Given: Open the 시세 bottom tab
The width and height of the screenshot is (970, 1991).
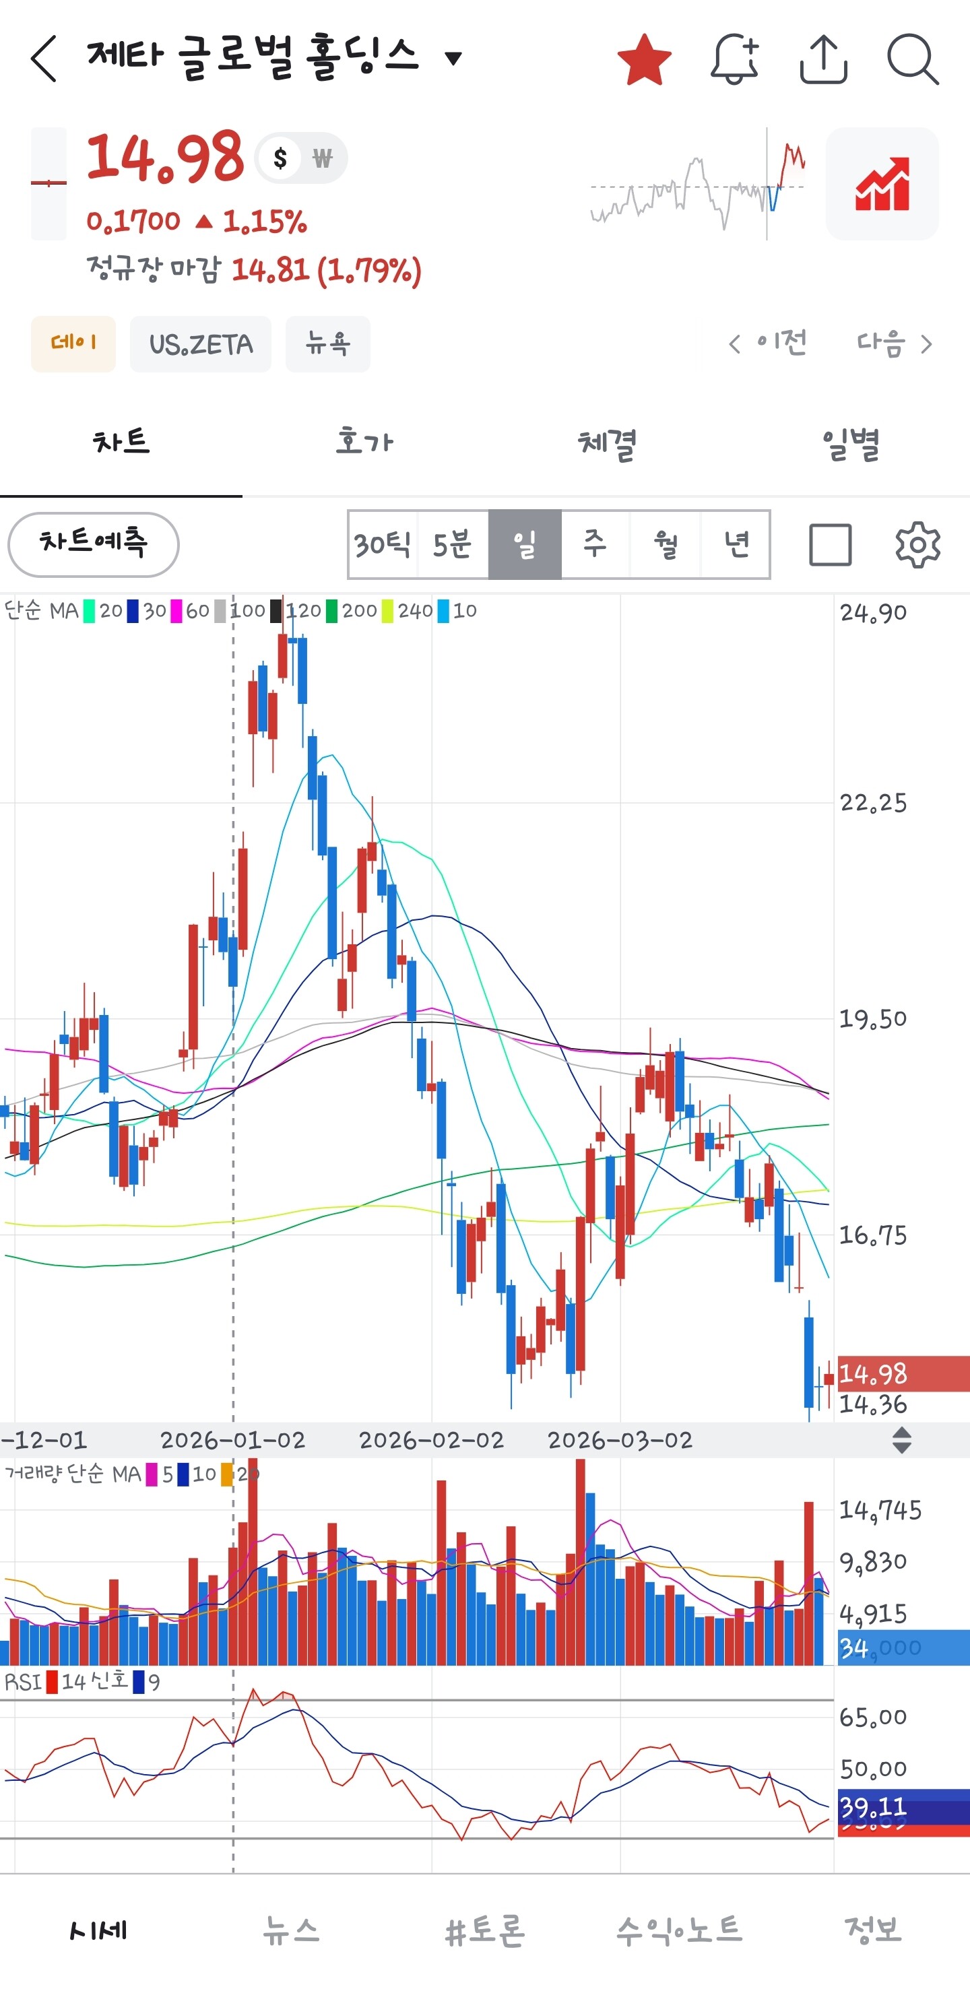Looking at the screenshot, I should coord(98,1930).
